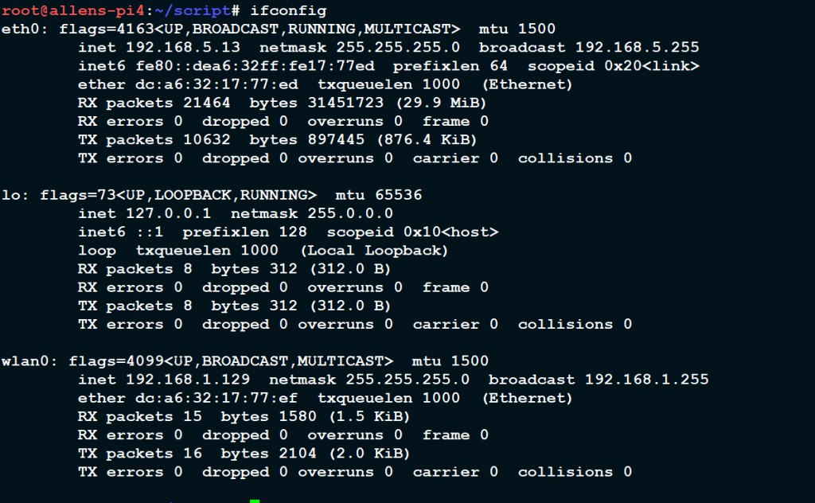Click the broadcast address 192.168.5.255
Viewport: 815px width, 503px height.
(x=637, y=47)
